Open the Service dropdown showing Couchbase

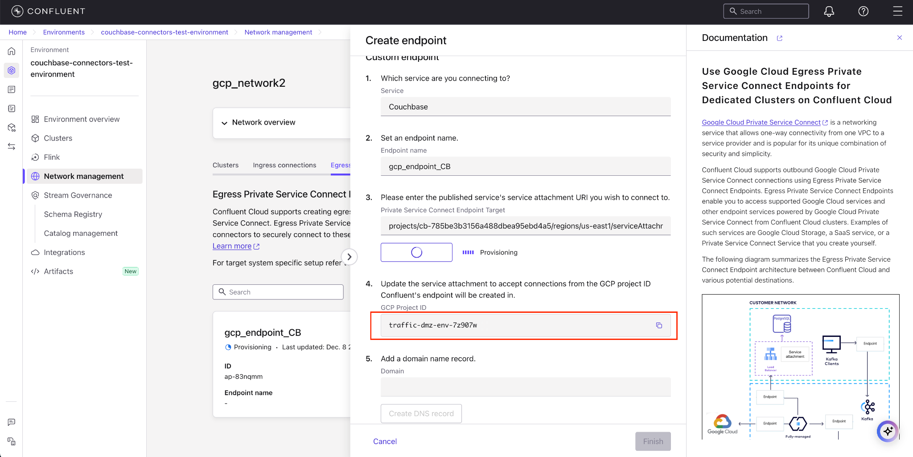[525, 107]
